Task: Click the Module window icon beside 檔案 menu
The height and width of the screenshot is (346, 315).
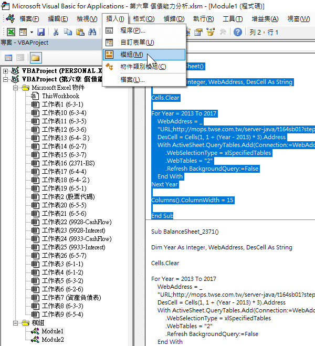Action: 10,19
